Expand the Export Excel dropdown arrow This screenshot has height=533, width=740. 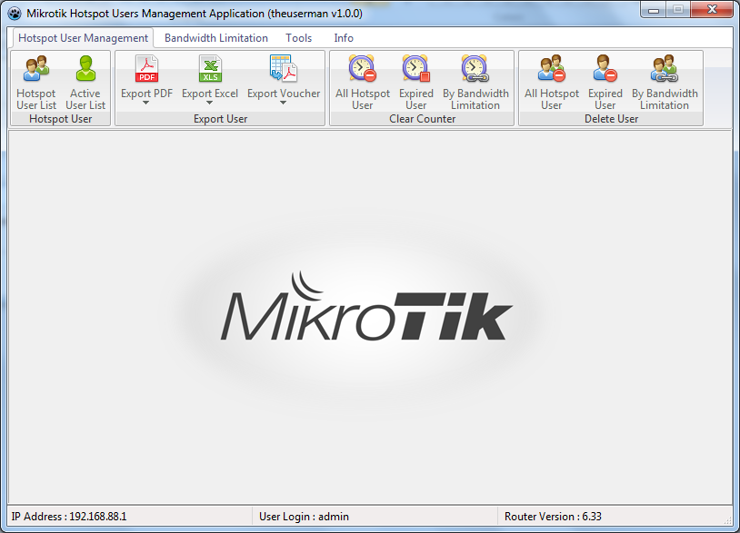[x=209, y=103]
